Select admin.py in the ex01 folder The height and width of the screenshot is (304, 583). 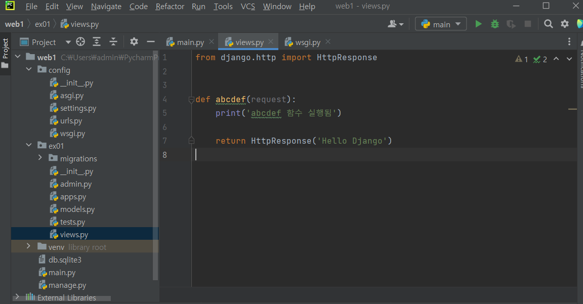point(71,184)
